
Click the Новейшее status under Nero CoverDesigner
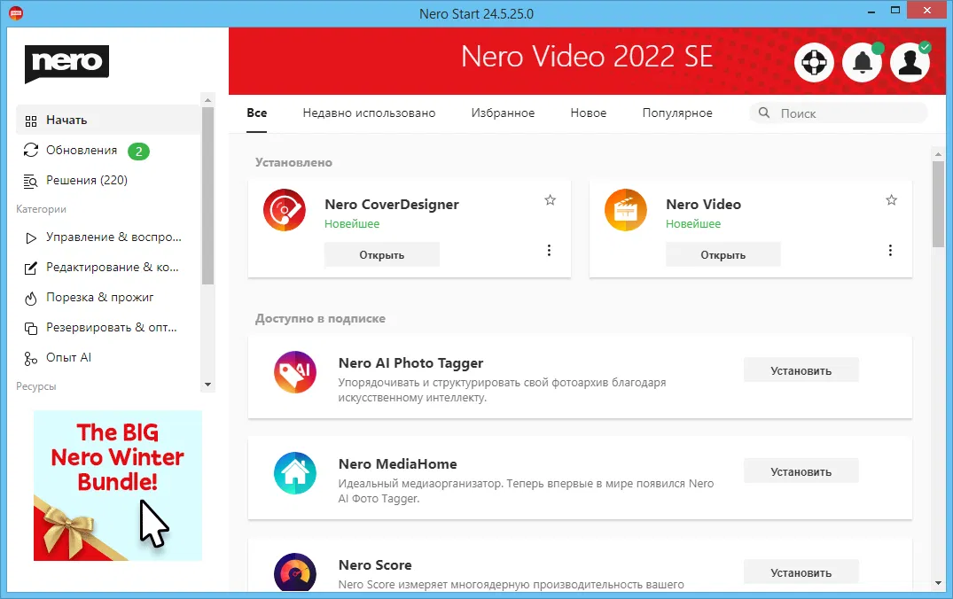[352, 223]
